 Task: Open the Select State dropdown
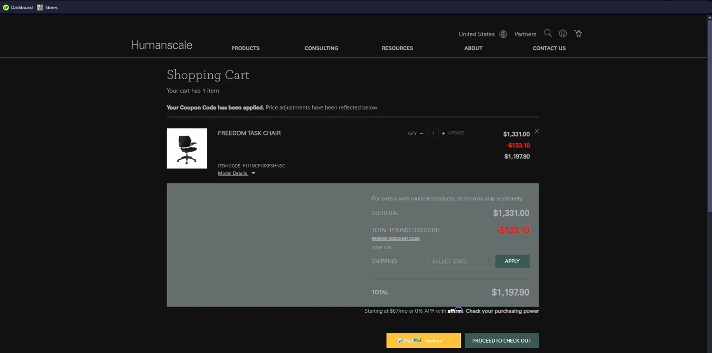(x=461, y=261)
